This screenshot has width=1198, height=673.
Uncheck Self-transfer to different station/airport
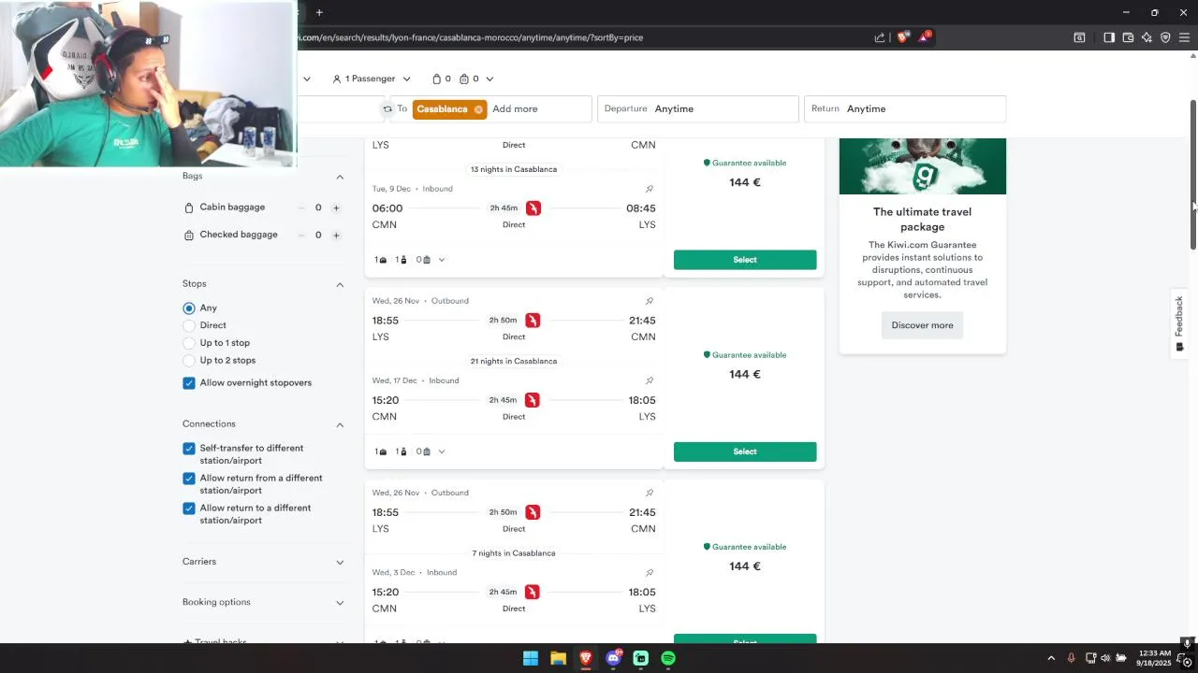189,449
